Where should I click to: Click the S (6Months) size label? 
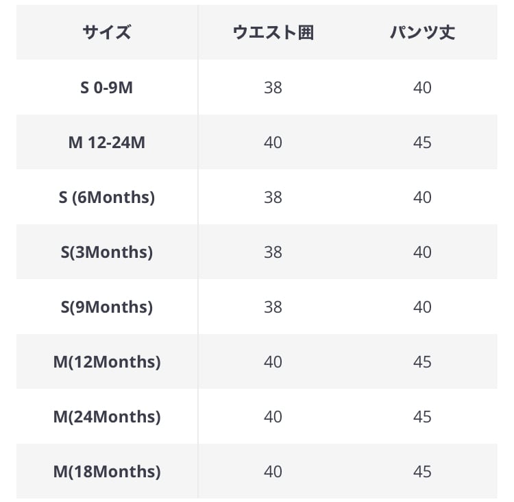coord(106,198)
